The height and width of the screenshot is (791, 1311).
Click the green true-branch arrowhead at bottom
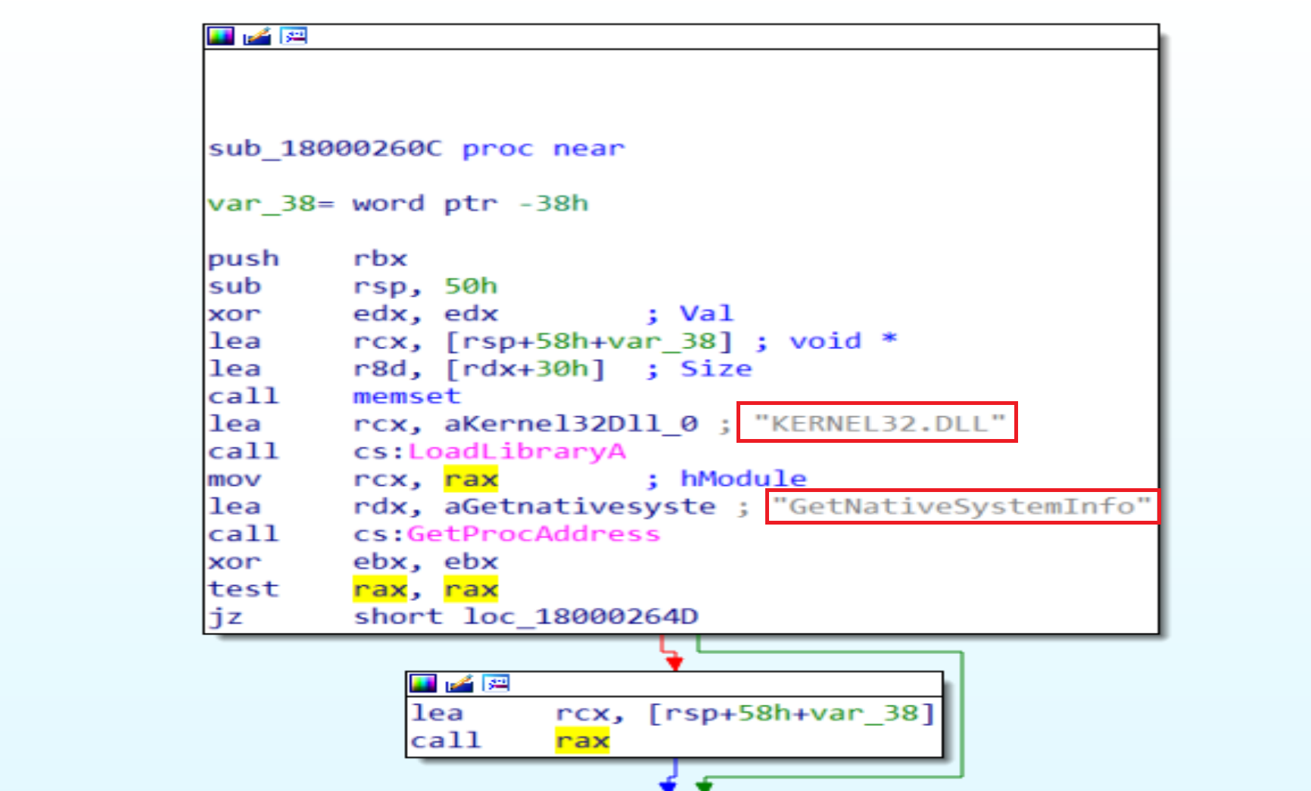704,785
